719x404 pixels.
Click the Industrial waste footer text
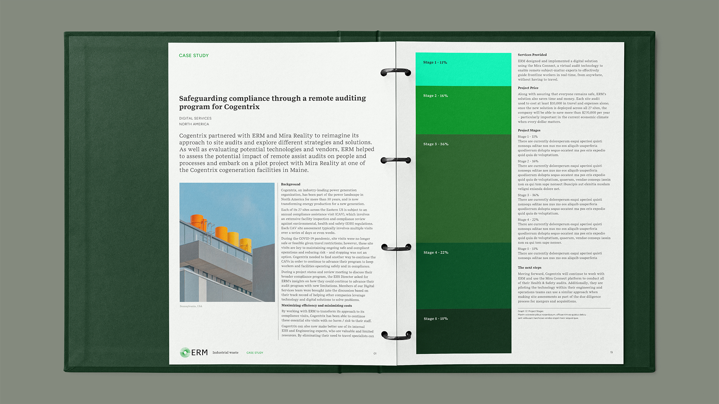click(225, 352)
